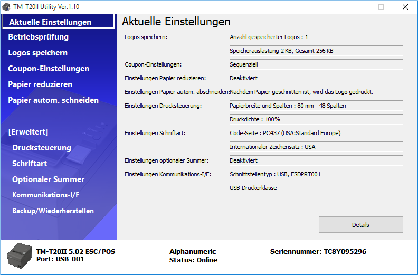Expand the [Erweitert] section
The image size is (418, 275).
[28, 132]
